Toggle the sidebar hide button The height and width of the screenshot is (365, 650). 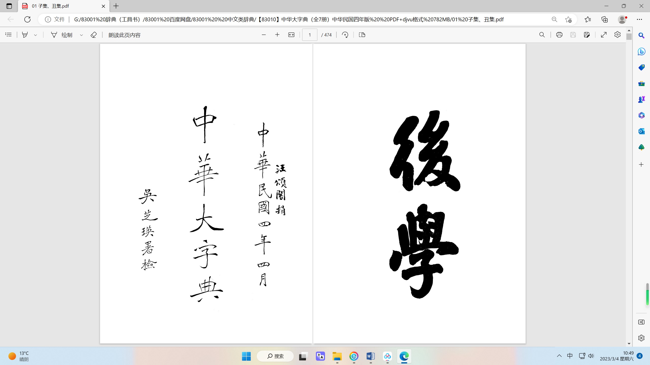click(641, 322)
